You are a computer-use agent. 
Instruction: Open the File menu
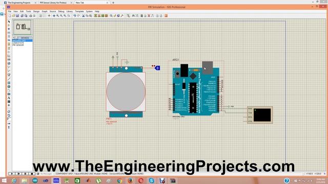[x=10, y=11]
